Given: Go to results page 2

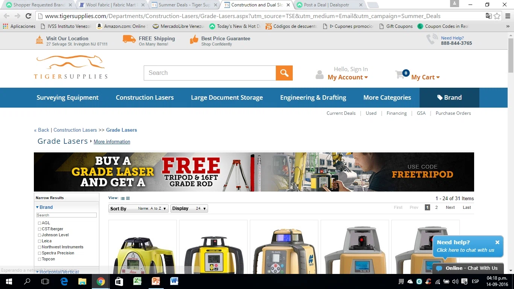Looking at the screenshot, I should point(436,207).
